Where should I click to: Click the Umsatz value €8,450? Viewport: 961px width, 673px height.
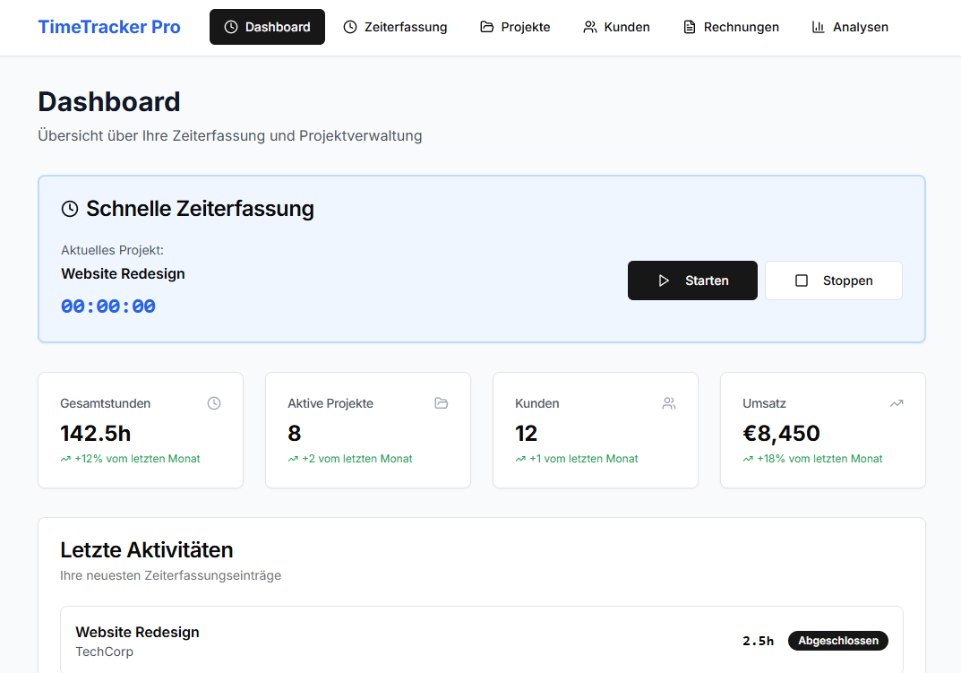click(x=781, y=433)
